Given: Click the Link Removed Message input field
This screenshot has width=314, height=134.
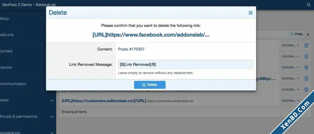Looking at the screenshot, I should coord(186,64).
